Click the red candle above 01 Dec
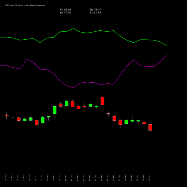Screen dimensions: 187x187 37,122
